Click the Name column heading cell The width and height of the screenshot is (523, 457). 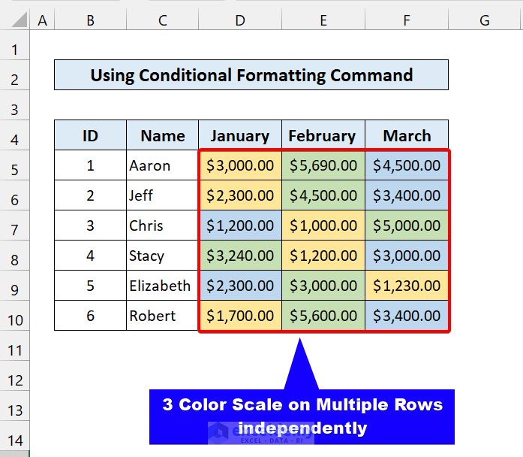(162, 135)
